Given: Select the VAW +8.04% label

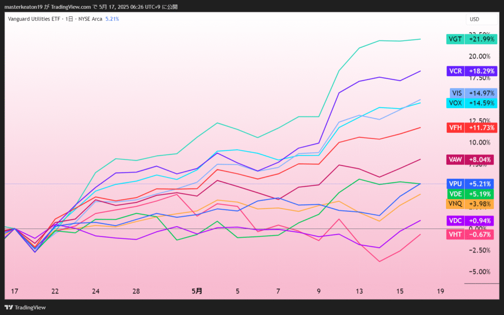Looking at the screenshot, I should [470, 159].
